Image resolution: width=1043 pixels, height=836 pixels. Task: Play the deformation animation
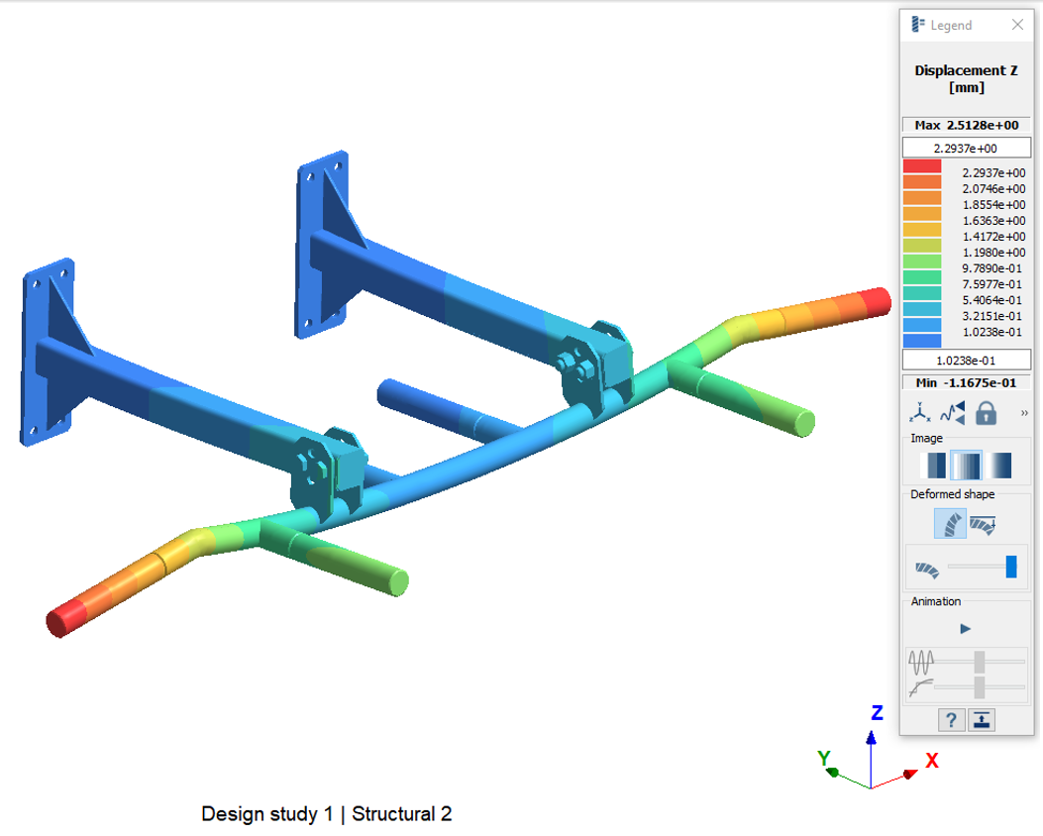click(x=966, y=628)
